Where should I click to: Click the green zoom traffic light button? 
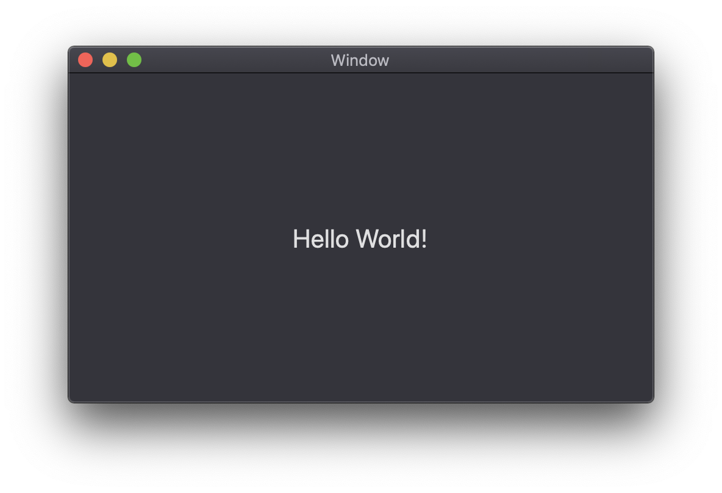coord(134,60)
